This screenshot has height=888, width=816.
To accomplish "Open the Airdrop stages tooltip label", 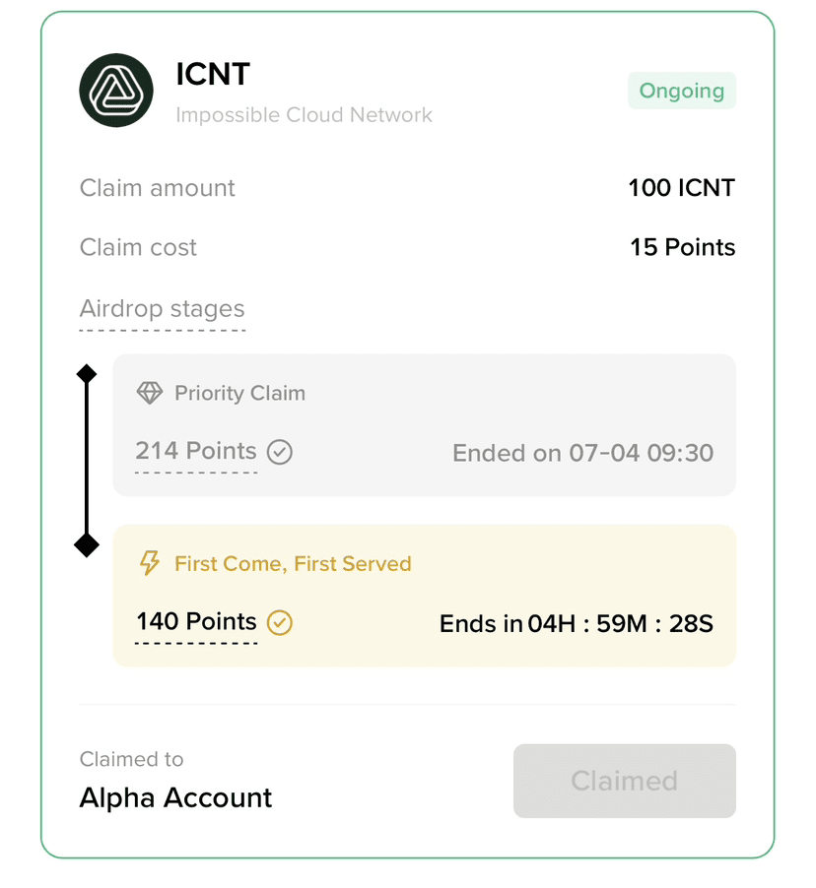I will [163, 309].
